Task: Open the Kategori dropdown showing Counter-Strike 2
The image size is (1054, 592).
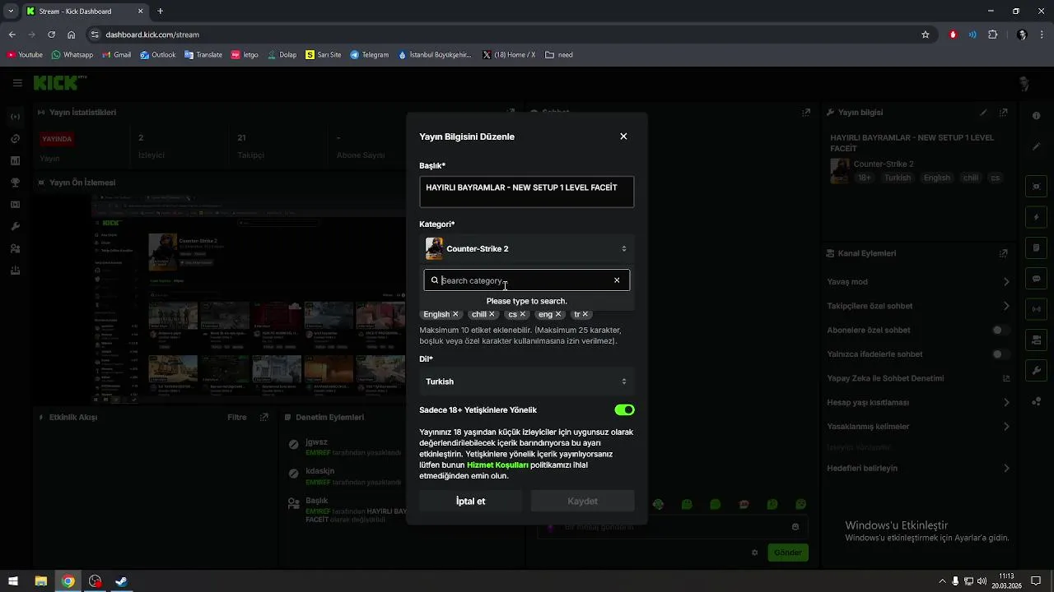Action: pos(527,248)
